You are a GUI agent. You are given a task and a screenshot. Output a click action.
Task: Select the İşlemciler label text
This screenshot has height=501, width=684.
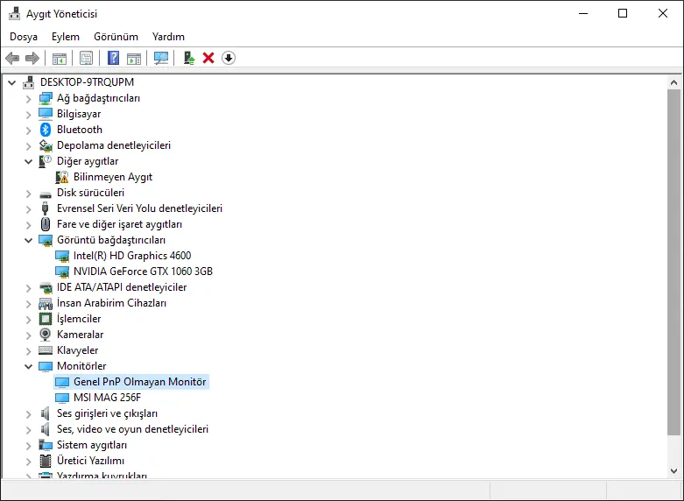tap(79, 319)
